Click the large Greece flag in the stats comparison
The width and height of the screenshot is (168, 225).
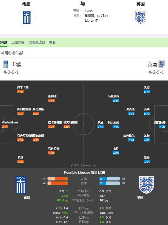21,185
